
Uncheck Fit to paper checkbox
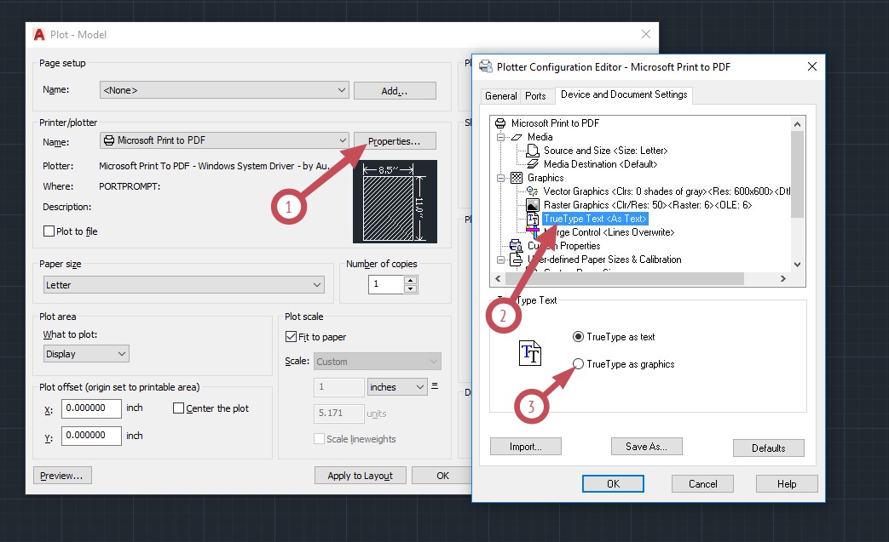pyautogui.click(x=291, y=337)
